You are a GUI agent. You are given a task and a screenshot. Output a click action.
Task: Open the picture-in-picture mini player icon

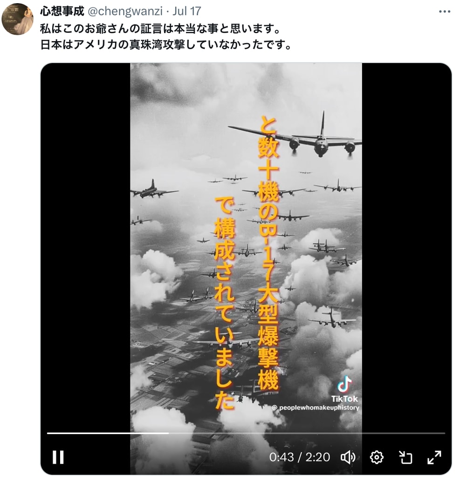tap(405, 457)
